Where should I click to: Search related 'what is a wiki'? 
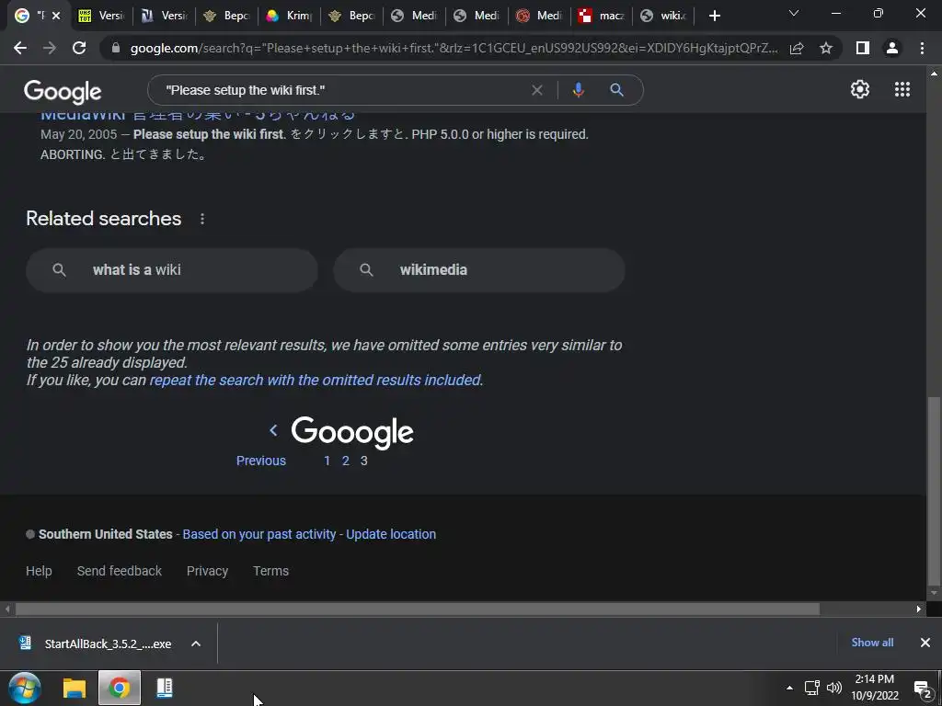point(172,270)
